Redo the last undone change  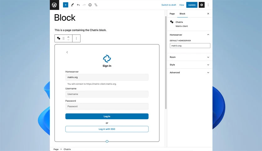tap(84, 5)
